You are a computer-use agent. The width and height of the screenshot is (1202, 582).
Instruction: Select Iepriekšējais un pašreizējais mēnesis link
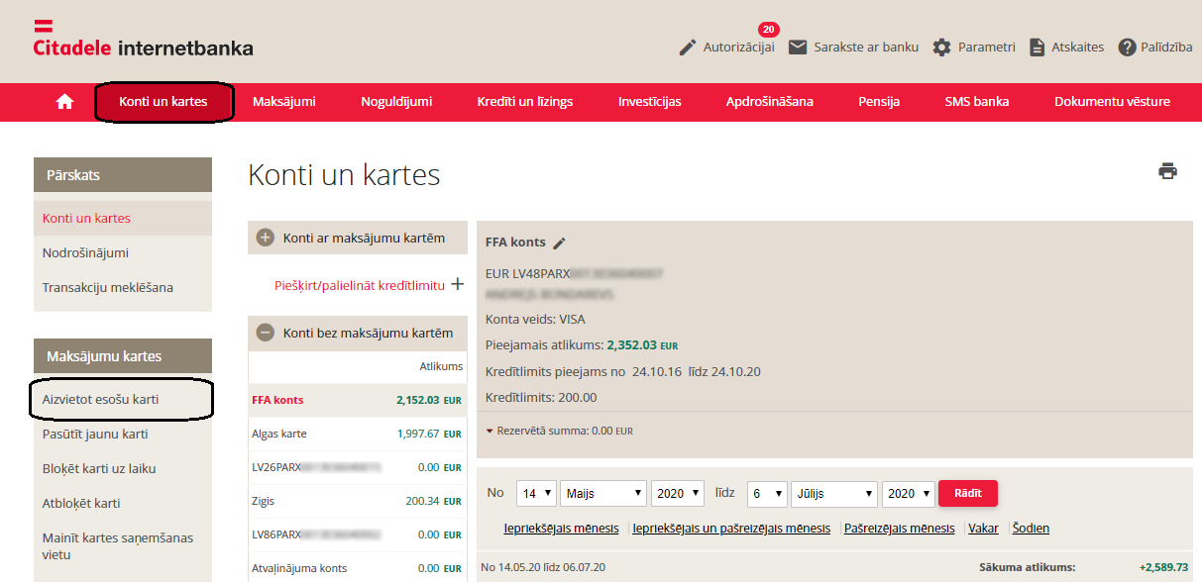point(731,529)
